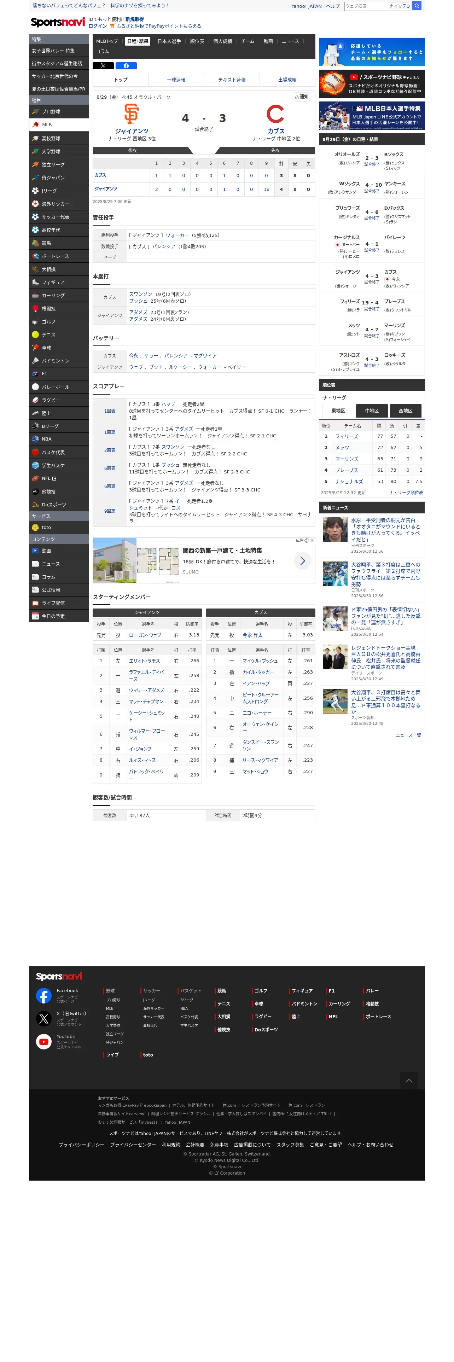454x1362 pixels.
Task: Open プライバシーポリシー in the footer
Action: [x=81, y=1145]
